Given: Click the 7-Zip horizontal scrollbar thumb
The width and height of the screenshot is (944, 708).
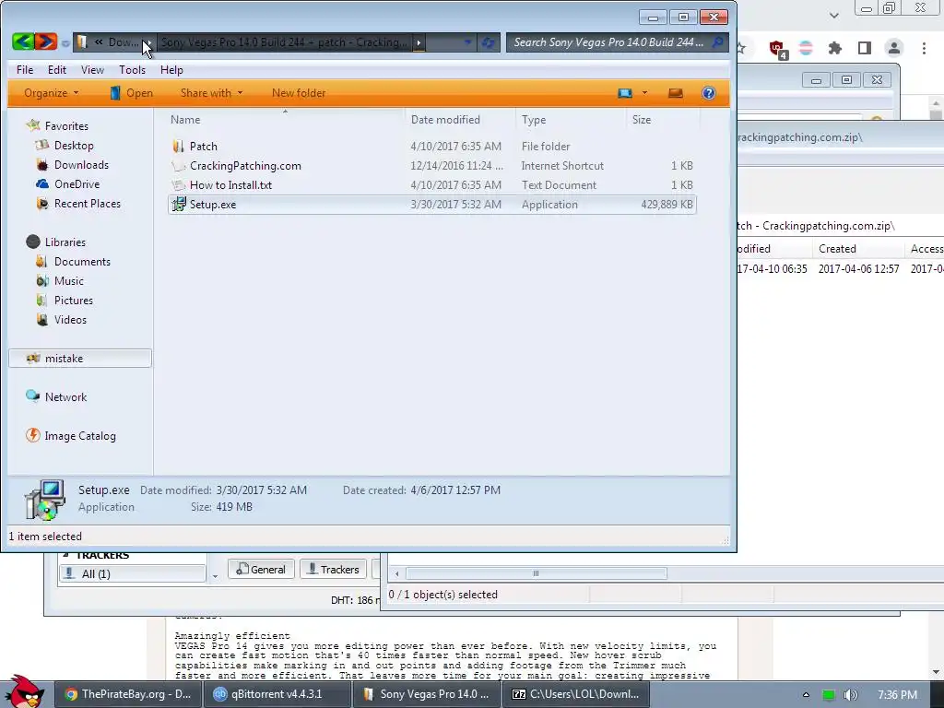Looking at the screenshot, I should click(536, 573).
